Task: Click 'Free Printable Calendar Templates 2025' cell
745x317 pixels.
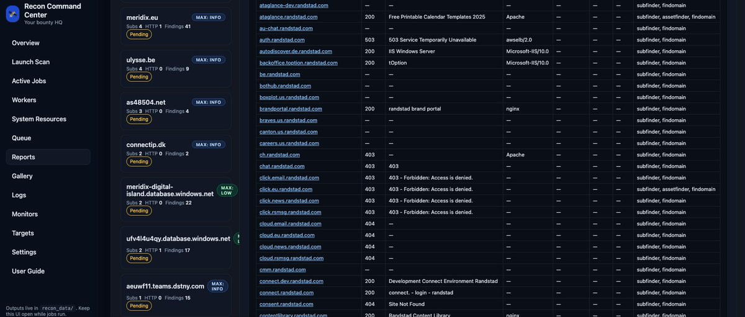Action: (x=437, y=17)
